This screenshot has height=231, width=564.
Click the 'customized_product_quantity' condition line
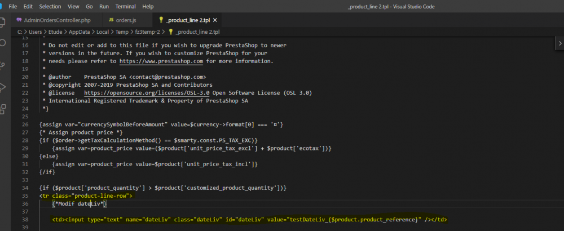pyautogui.click(x=162, y=188)
